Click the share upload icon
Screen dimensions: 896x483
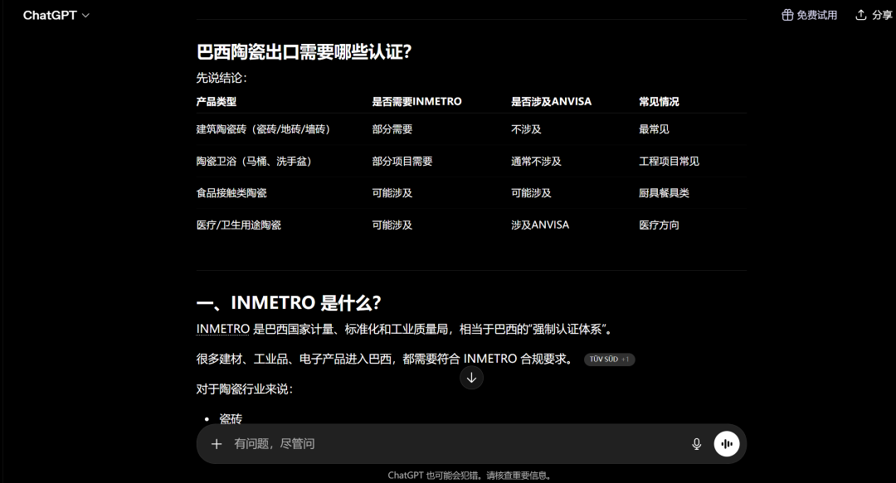point(860,15)
